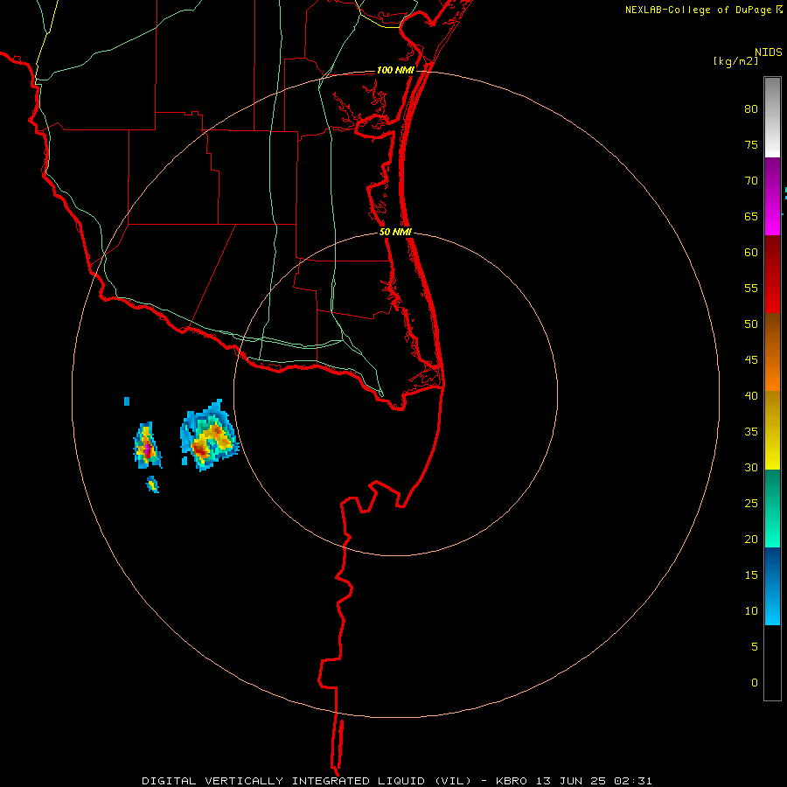The height and width of the screenshot is (787, 787).
Task: Click the scale value 5
Action: [755, 646]
